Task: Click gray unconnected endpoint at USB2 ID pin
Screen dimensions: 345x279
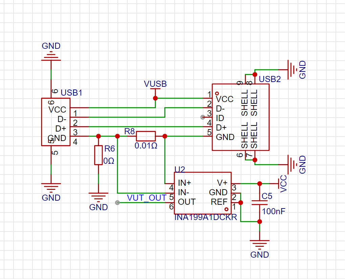Action: coord(203,117)
